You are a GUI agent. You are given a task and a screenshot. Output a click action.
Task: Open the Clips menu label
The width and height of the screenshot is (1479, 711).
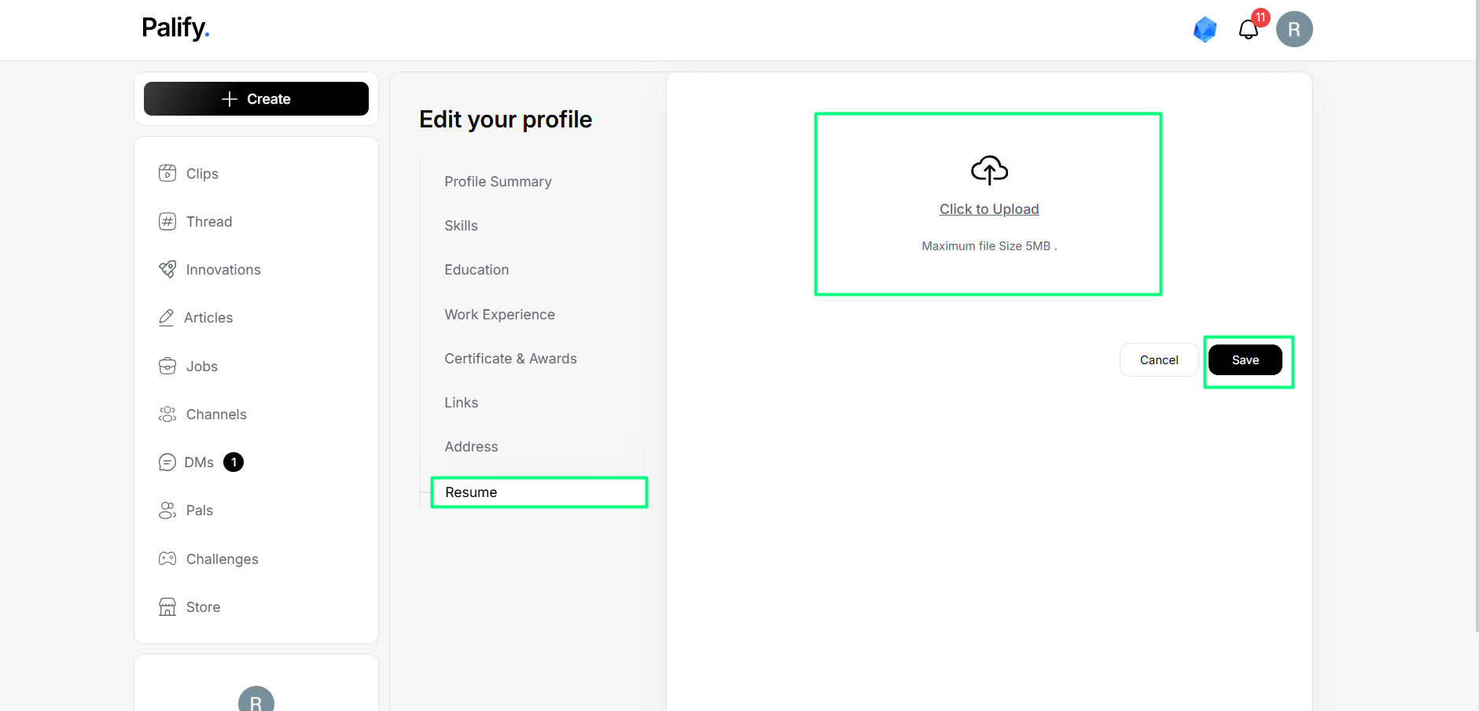pos(202,174)
